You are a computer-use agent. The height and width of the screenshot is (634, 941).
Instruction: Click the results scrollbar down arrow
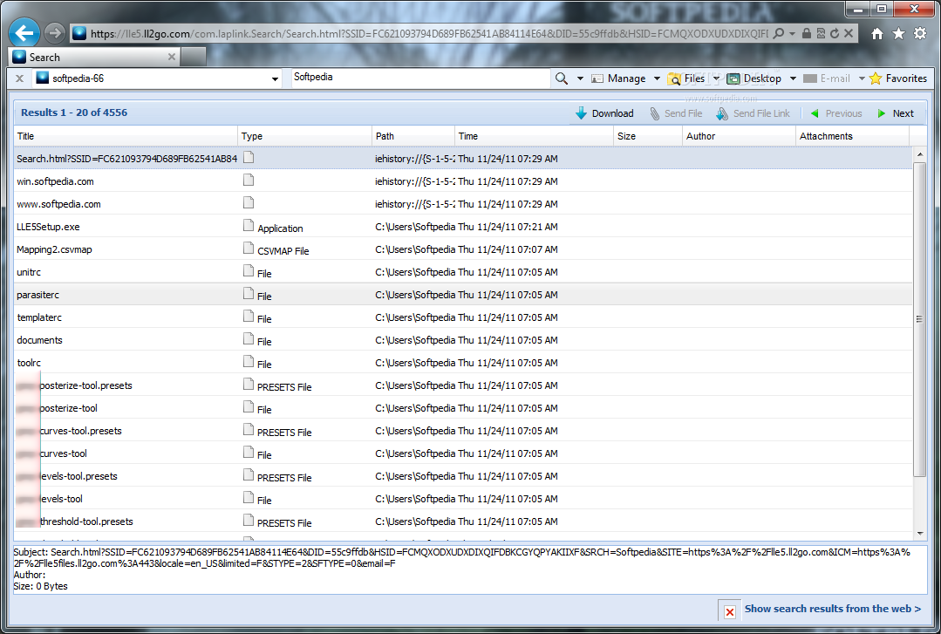point(919,533)
